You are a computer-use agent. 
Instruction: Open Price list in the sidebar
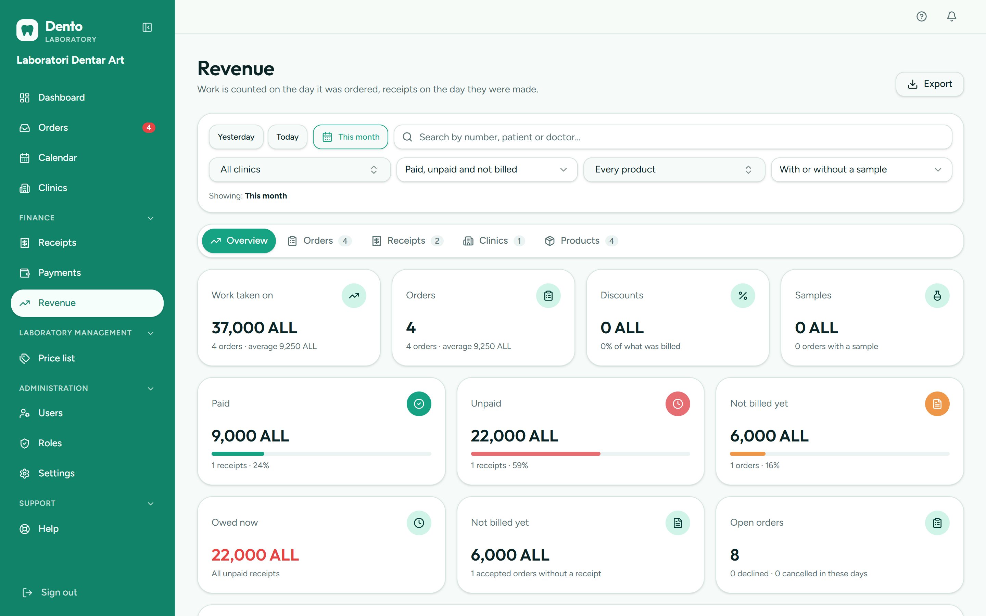click(87, 359)
